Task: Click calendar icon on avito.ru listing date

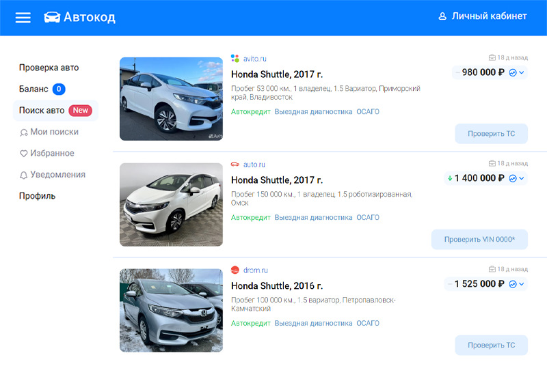Action: click(x=492, y=57)
